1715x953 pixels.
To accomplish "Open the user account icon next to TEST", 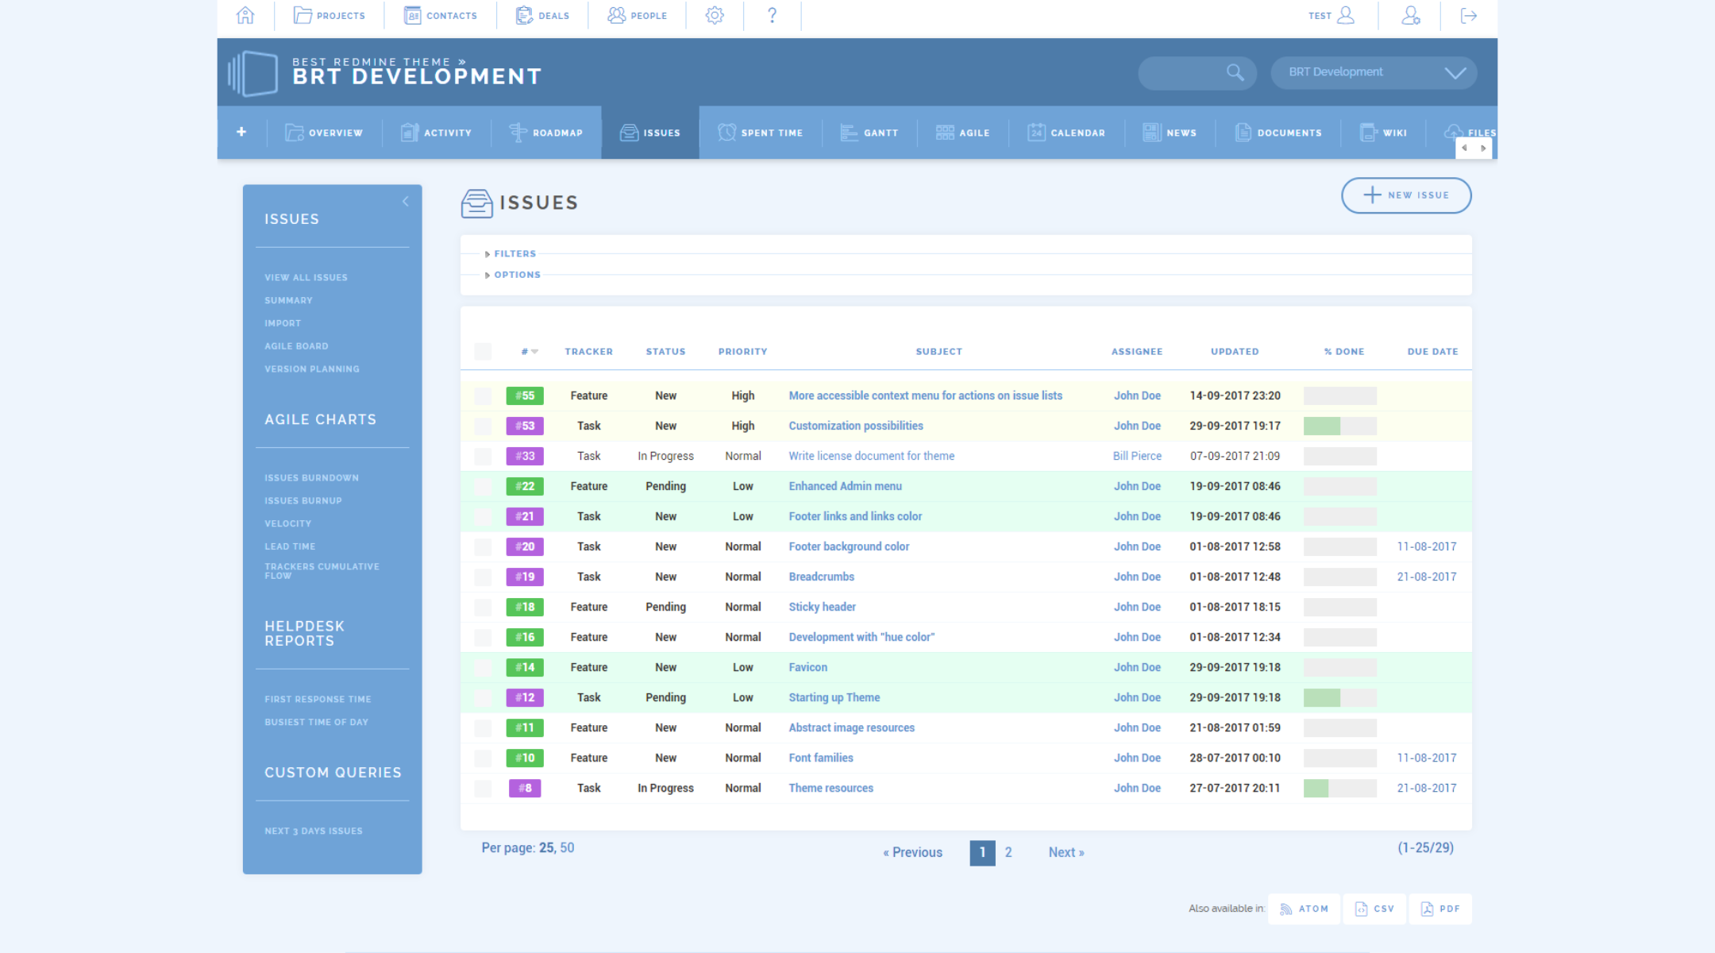I will point(1346,15).
